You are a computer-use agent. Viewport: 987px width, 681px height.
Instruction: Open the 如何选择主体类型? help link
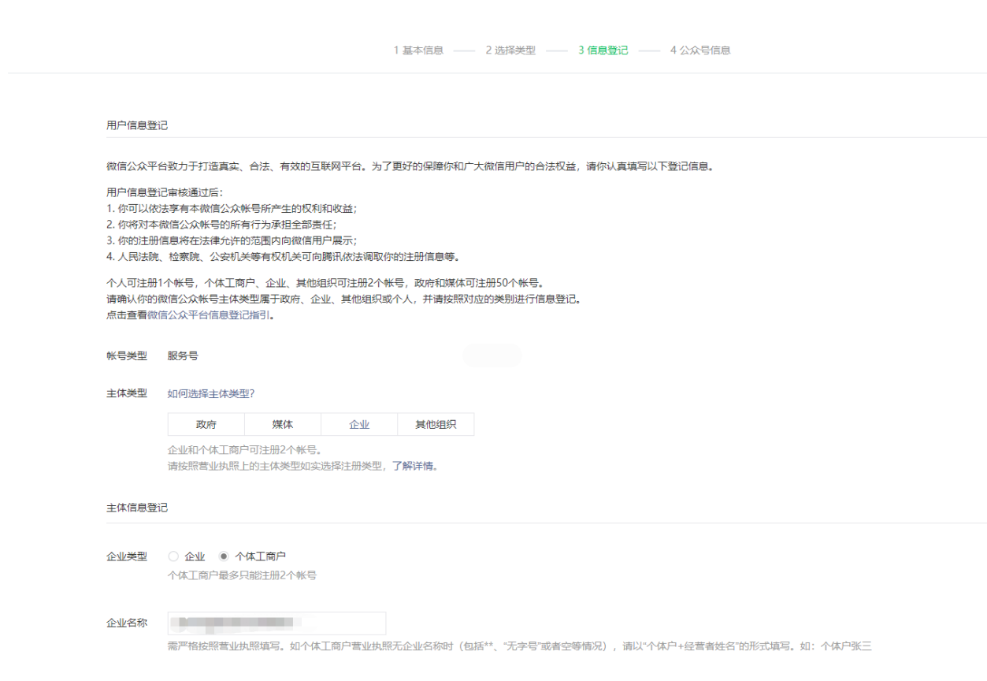click(211, 393)
